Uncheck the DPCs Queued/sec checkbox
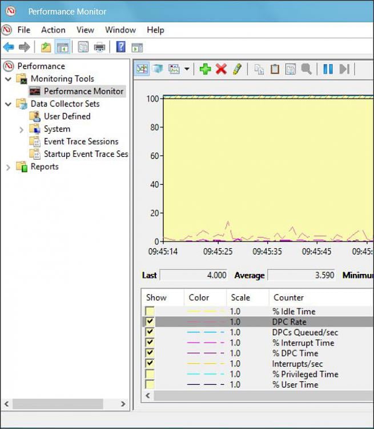Viewport: 374px width, 429px height. 150,332
